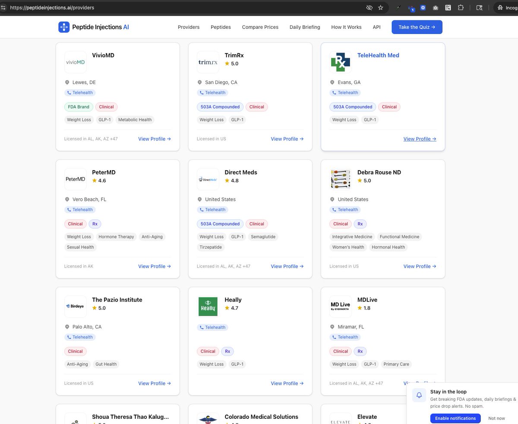This screenshot has height=424, width=518.
Task: View Profile for PeterMD
Action: (x=155, y=266)
